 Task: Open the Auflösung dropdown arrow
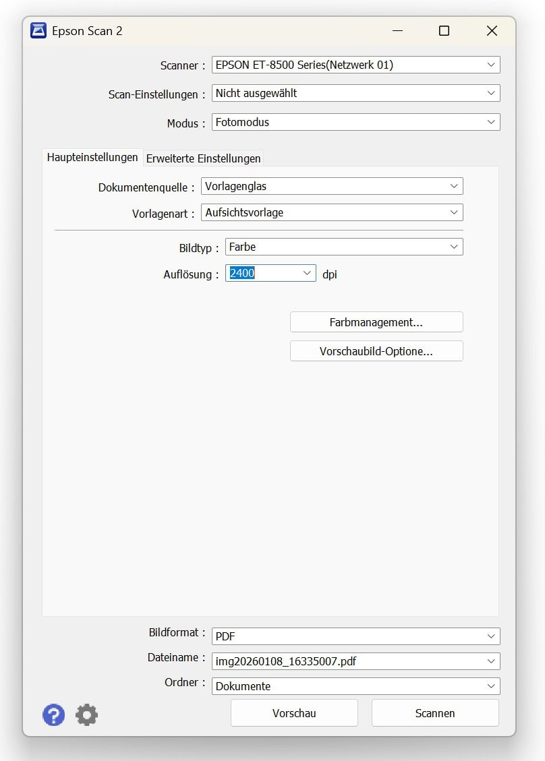pyautogui.click(x=307, y=273)
